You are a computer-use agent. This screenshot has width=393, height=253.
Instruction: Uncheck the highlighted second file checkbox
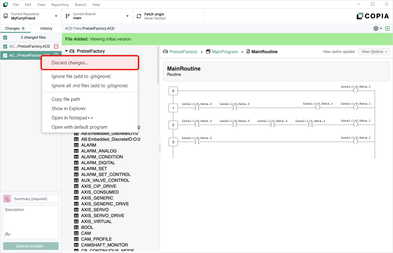coord(5,55)
